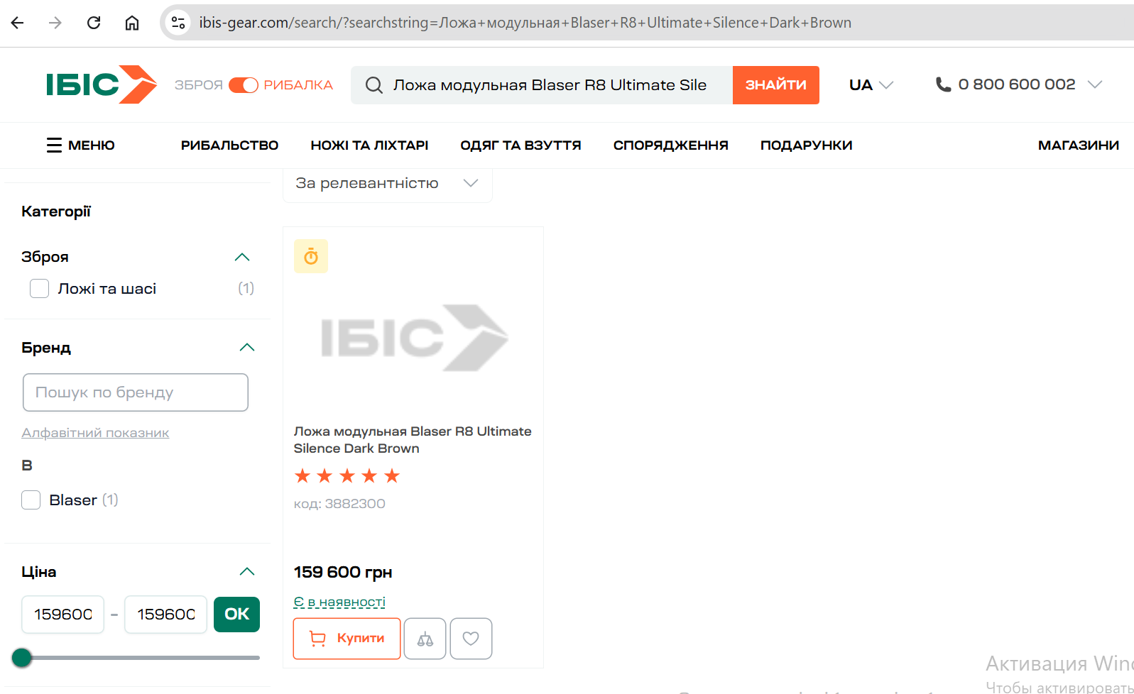The image size is (1134, 694).
Task: Open the browser home page
Action: point(132,23)
